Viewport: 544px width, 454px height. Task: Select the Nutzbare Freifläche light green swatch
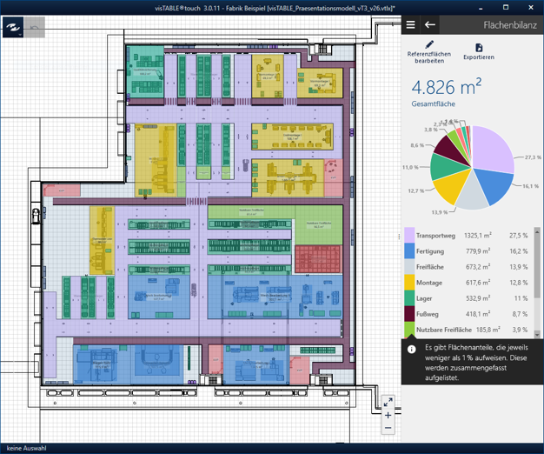click(x=409, y=330)
